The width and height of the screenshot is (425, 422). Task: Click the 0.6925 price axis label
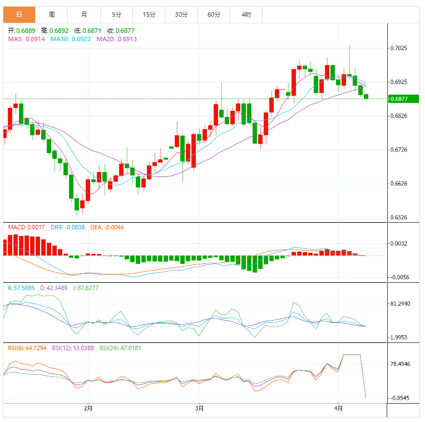pos(398,82)
